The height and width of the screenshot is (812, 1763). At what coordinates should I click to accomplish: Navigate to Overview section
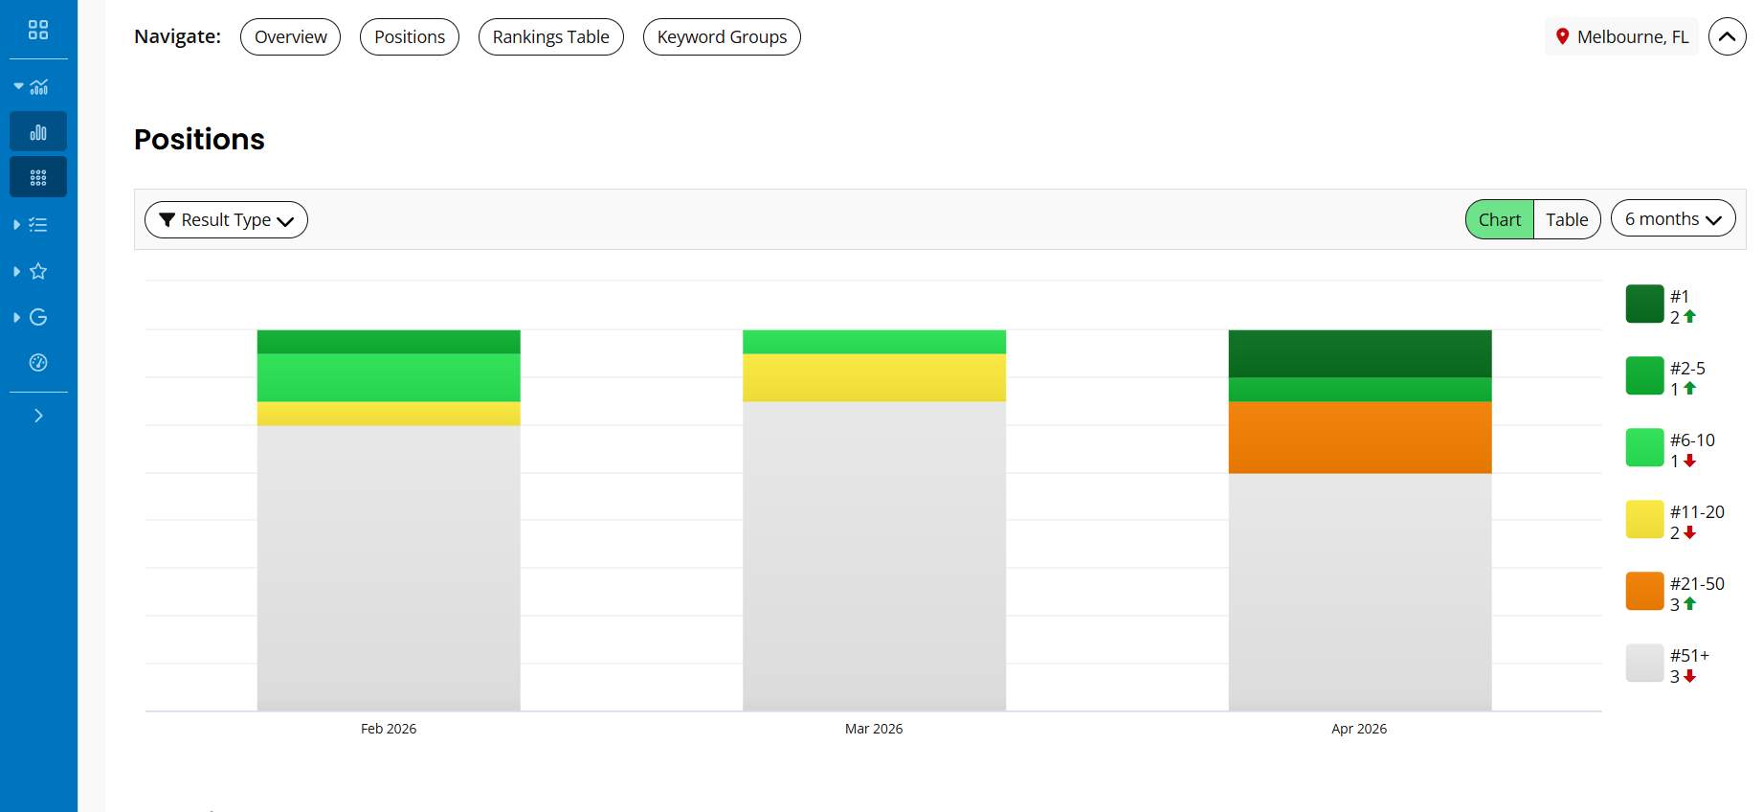coord(290,37)
